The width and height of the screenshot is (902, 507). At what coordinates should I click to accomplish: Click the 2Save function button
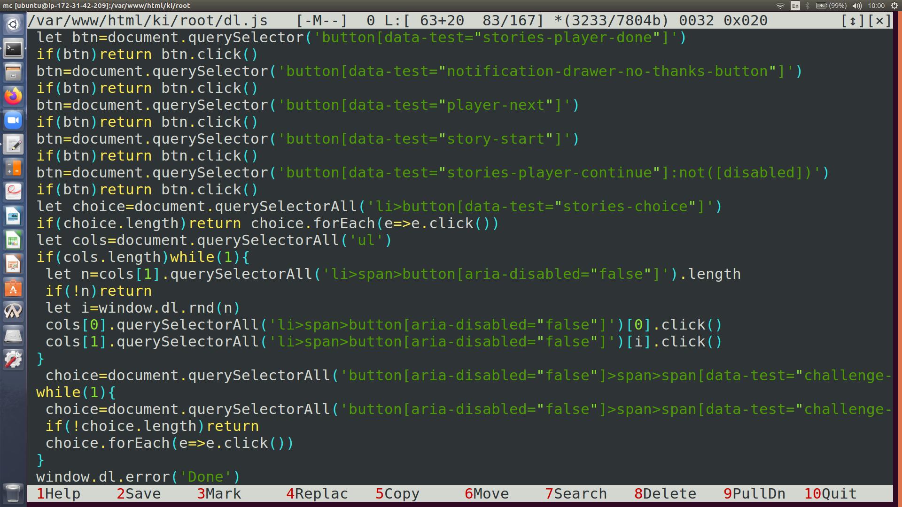click(x=139, y=494)
